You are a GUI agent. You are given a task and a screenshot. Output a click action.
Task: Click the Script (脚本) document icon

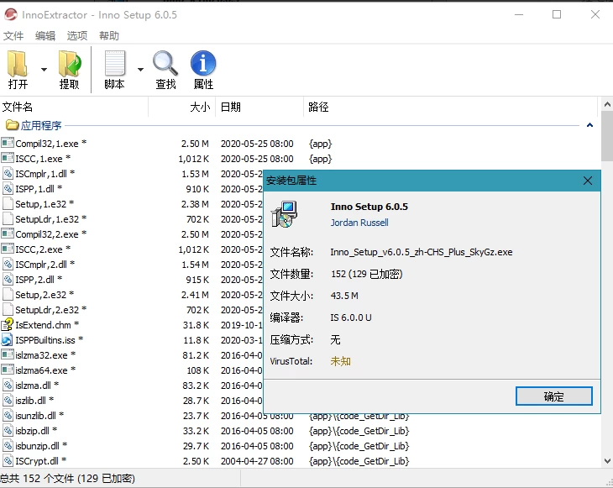tap(114, 64)
